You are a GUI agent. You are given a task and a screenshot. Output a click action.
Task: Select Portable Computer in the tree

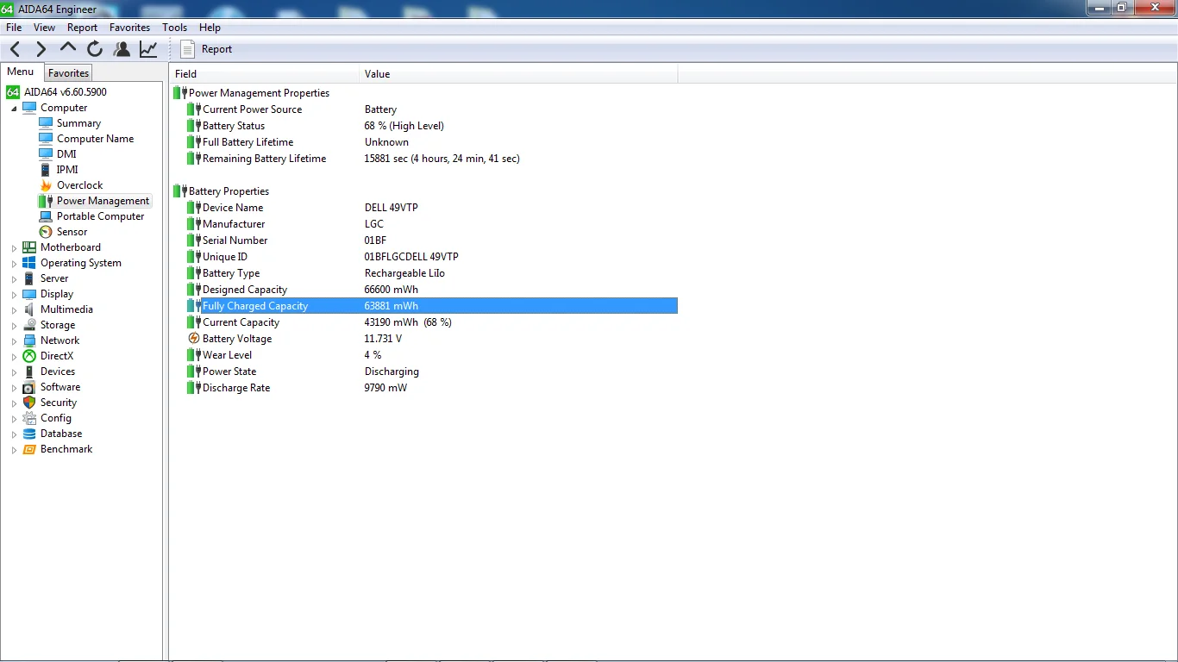(101, 216)
